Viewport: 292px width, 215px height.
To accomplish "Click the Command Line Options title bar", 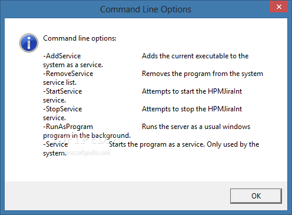I will (x=145, y=9).
